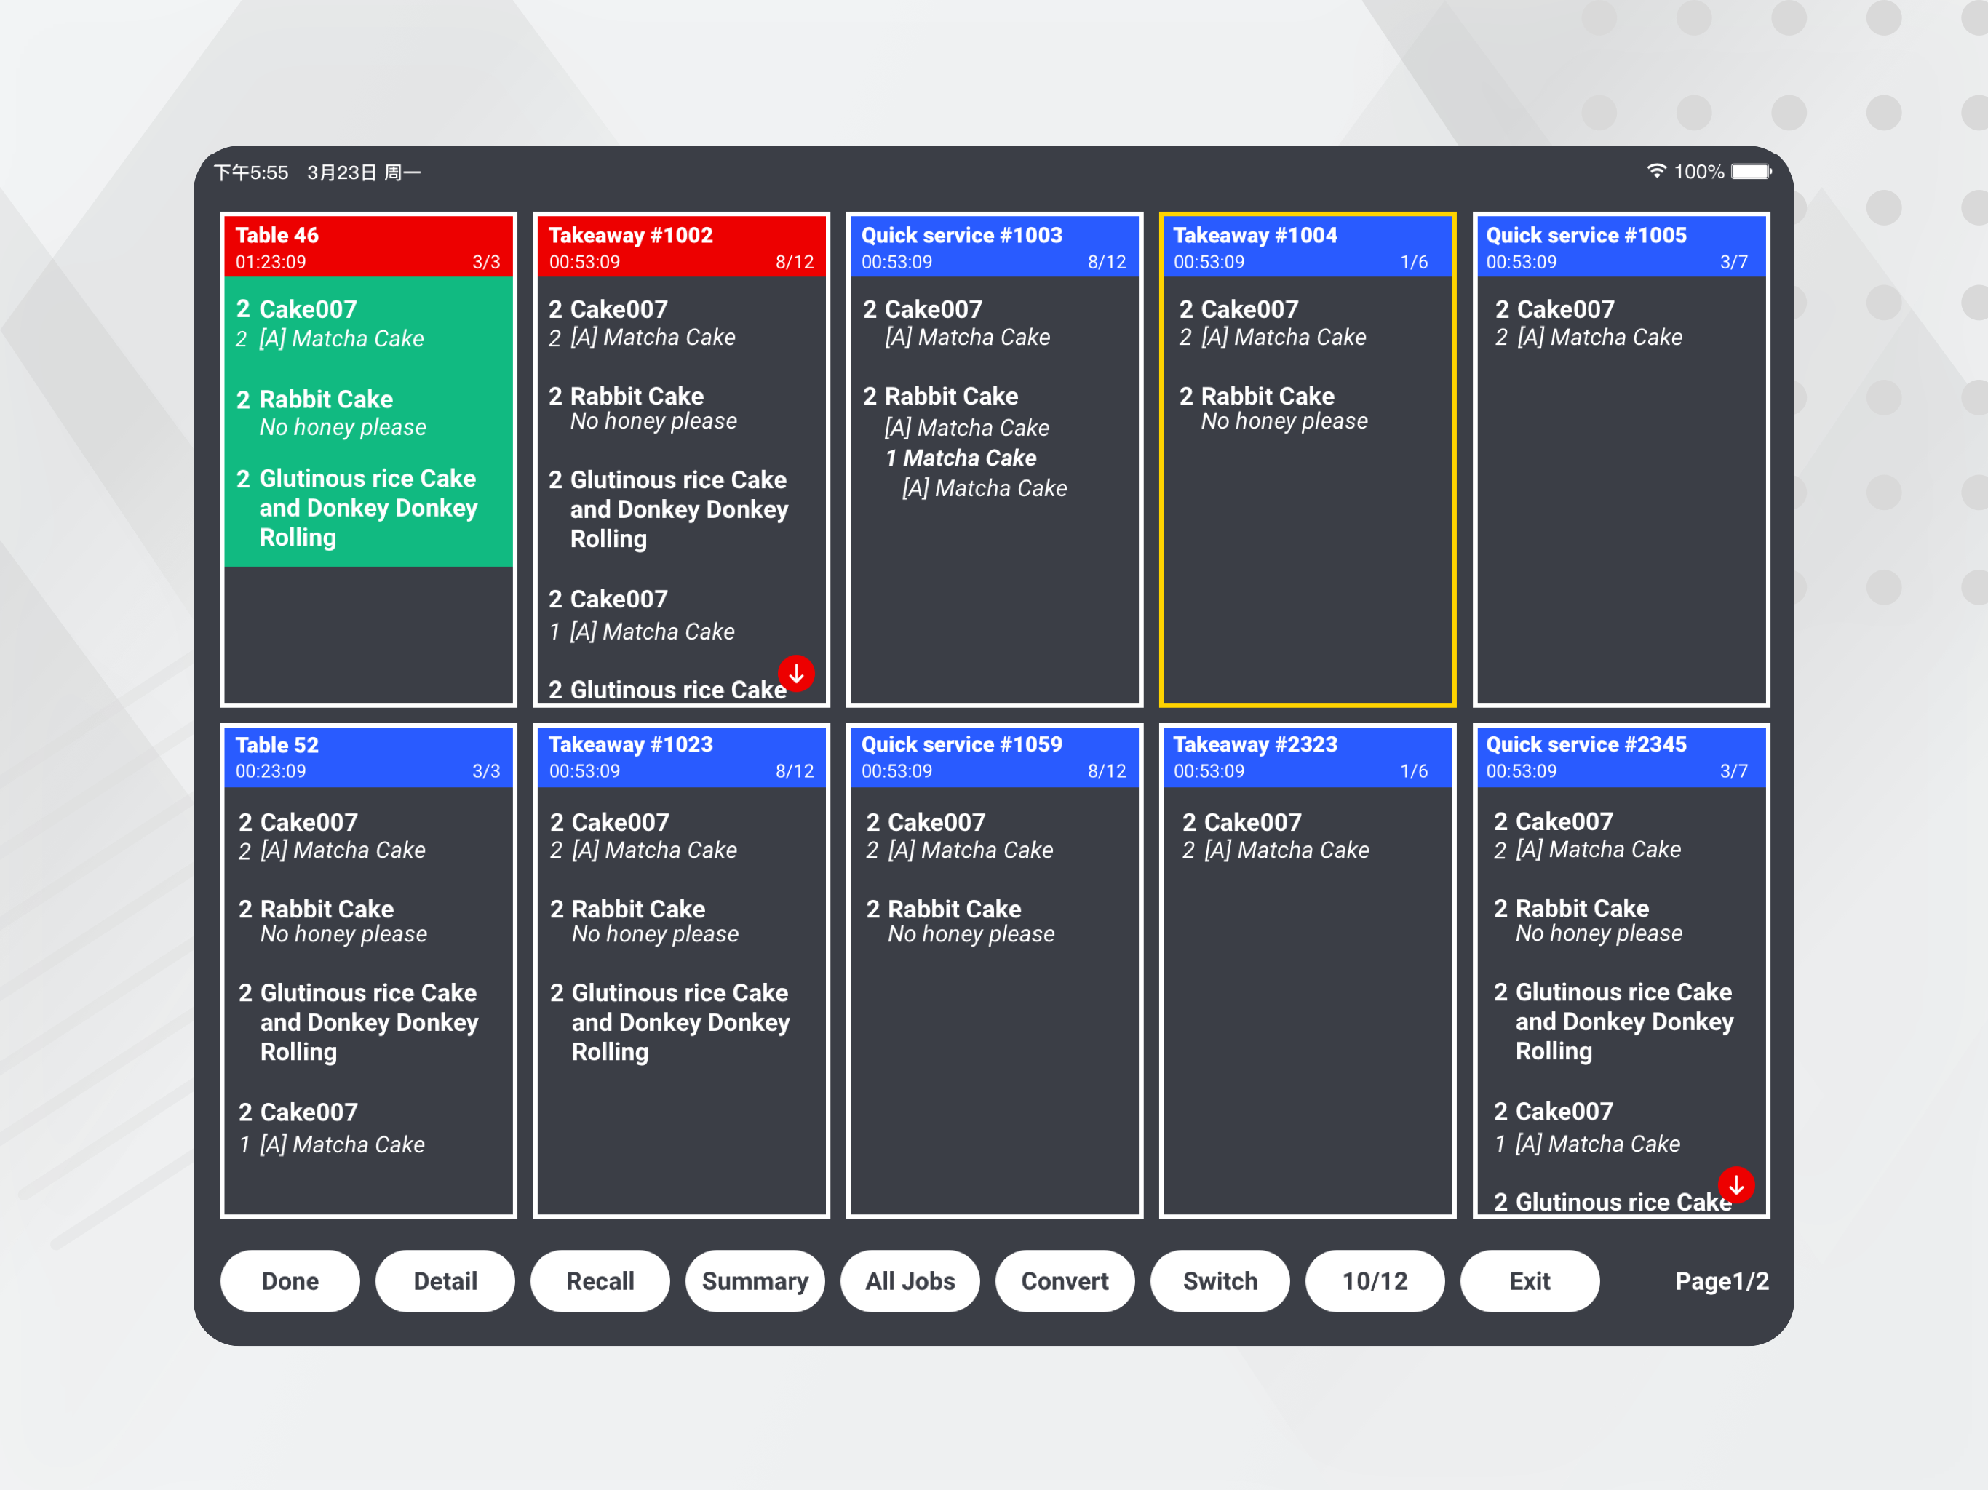Tap Rabbit Cake in Table 52
The width and height of the screenshot is (1988, 1490).
317,909
